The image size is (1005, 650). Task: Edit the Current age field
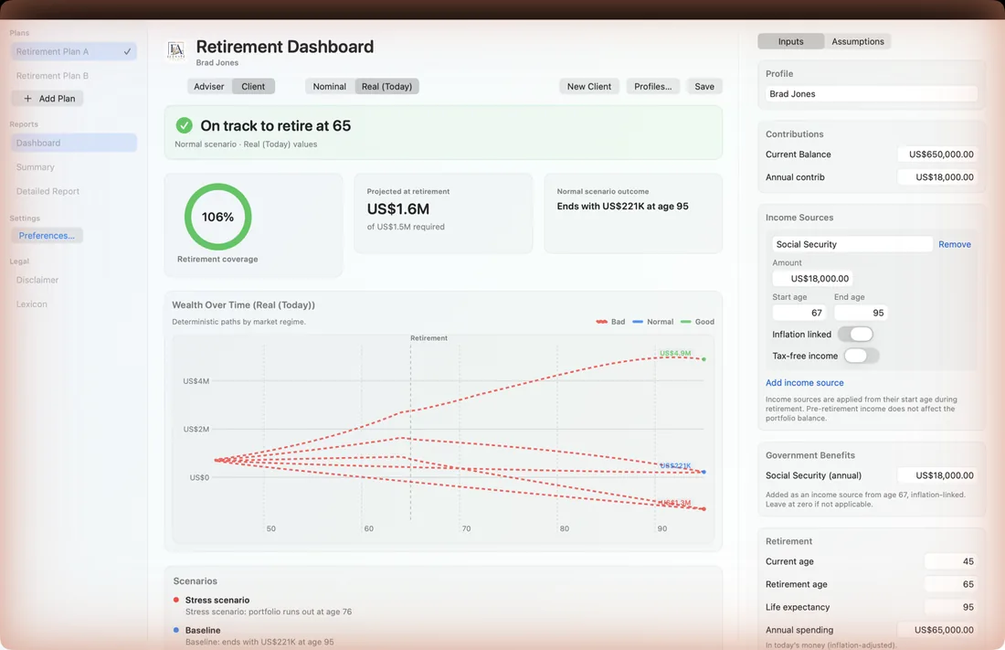click(950, 561)
